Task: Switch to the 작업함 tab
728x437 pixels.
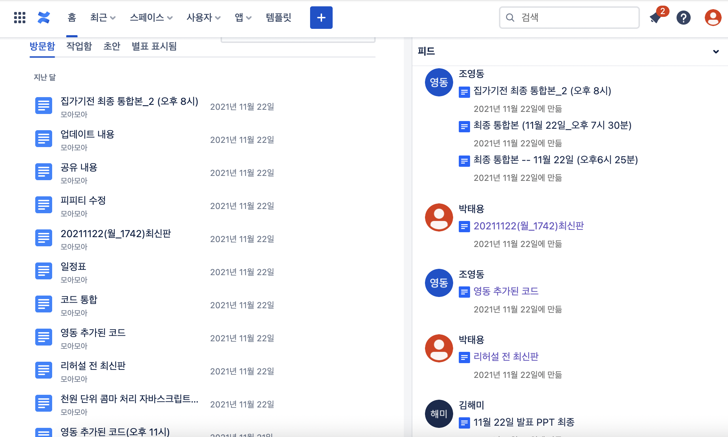Action: (x=79, y=46)
